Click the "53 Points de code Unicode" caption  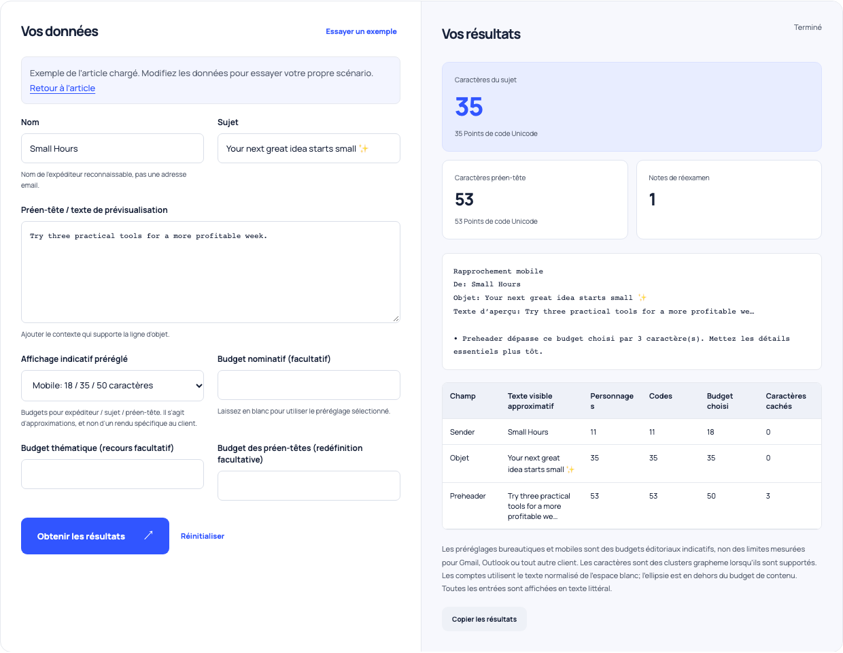pos(496,222)
